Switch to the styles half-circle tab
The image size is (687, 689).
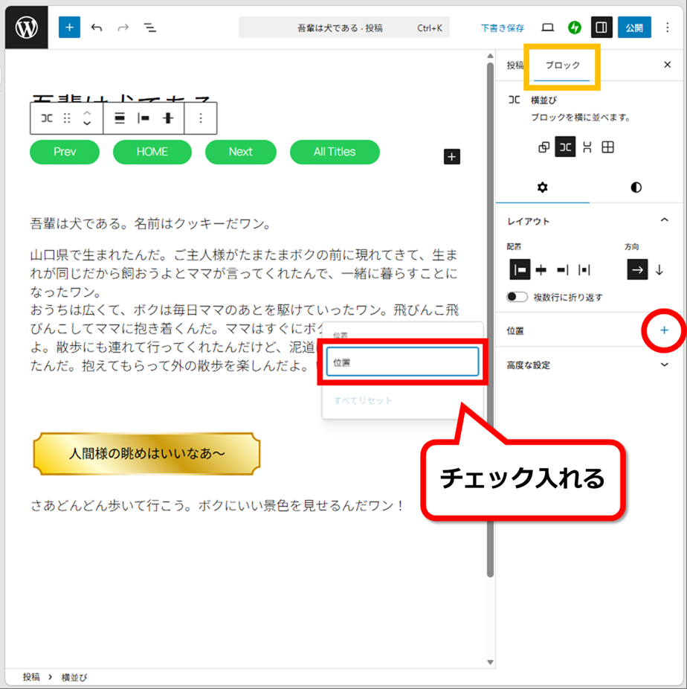click(x=636, y=188)
